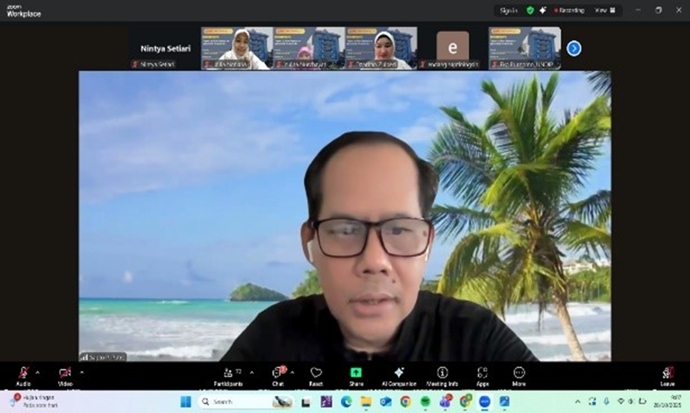Open the Chat panel
This screenshot has height=413, width=690.
(x=278, y=373)
